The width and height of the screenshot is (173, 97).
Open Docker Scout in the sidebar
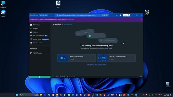tap(37, 39)
